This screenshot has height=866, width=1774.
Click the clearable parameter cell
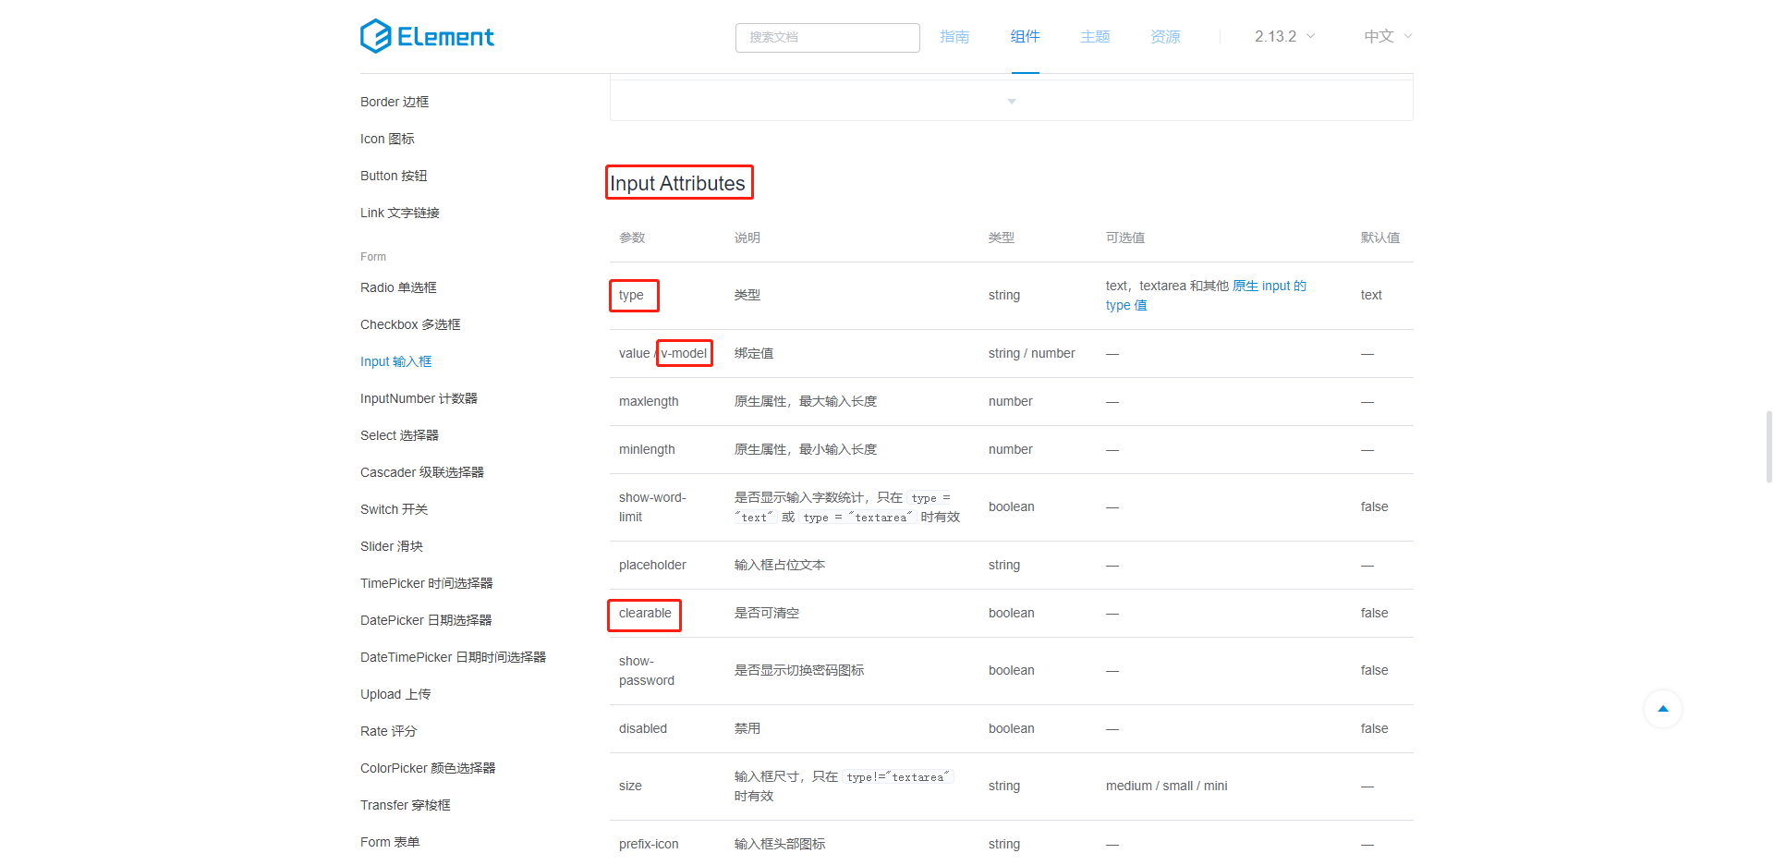(645, 613)
